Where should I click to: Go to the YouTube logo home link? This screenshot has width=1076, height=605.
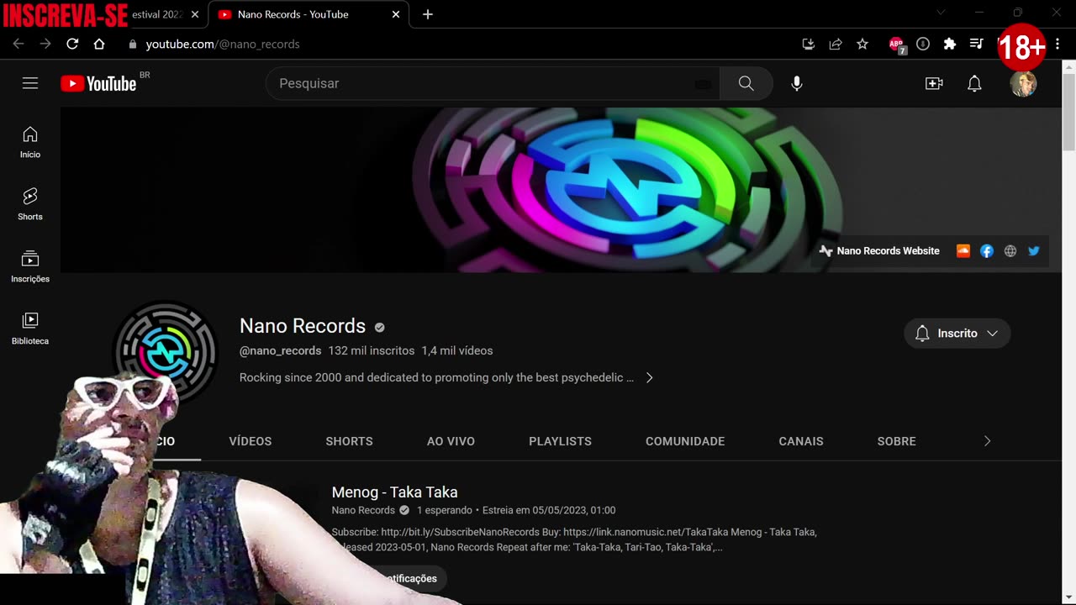98,83
